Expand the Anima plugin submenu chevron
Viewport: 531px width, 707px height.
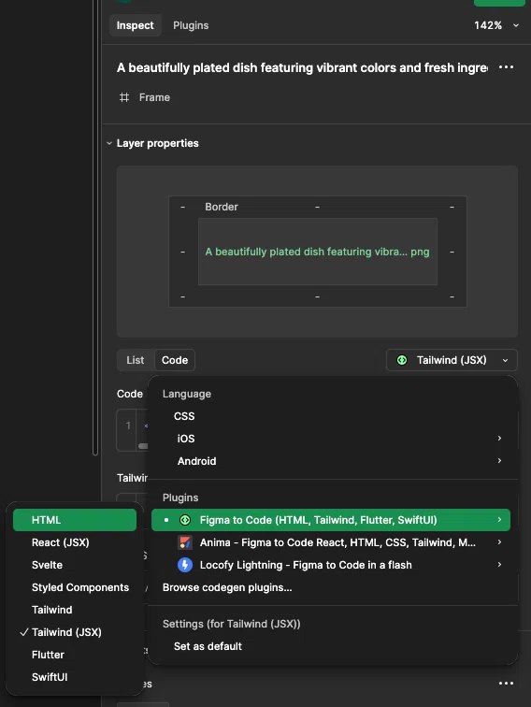pyautogui.click(x=499, y=542)
